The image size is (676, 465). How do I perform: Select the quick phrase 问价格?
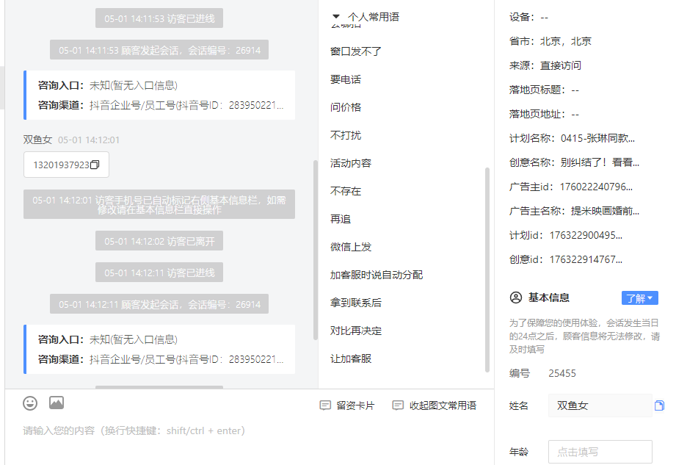[346, 107]
